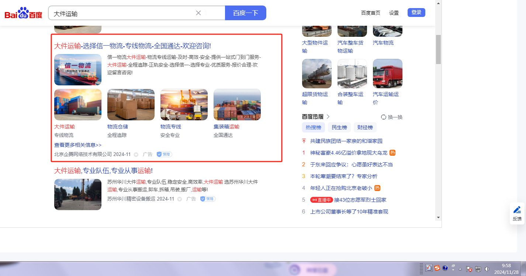526x276 pixels.
Task: Click 安全专业 text under 物流专线
Action: pyautogui.click(x=170, y=135)
